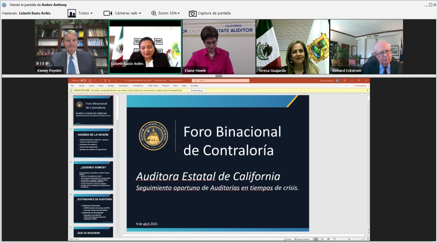Open the Transitions ribbon tab
Screen dimensions: 438x243
pos(123,86)
